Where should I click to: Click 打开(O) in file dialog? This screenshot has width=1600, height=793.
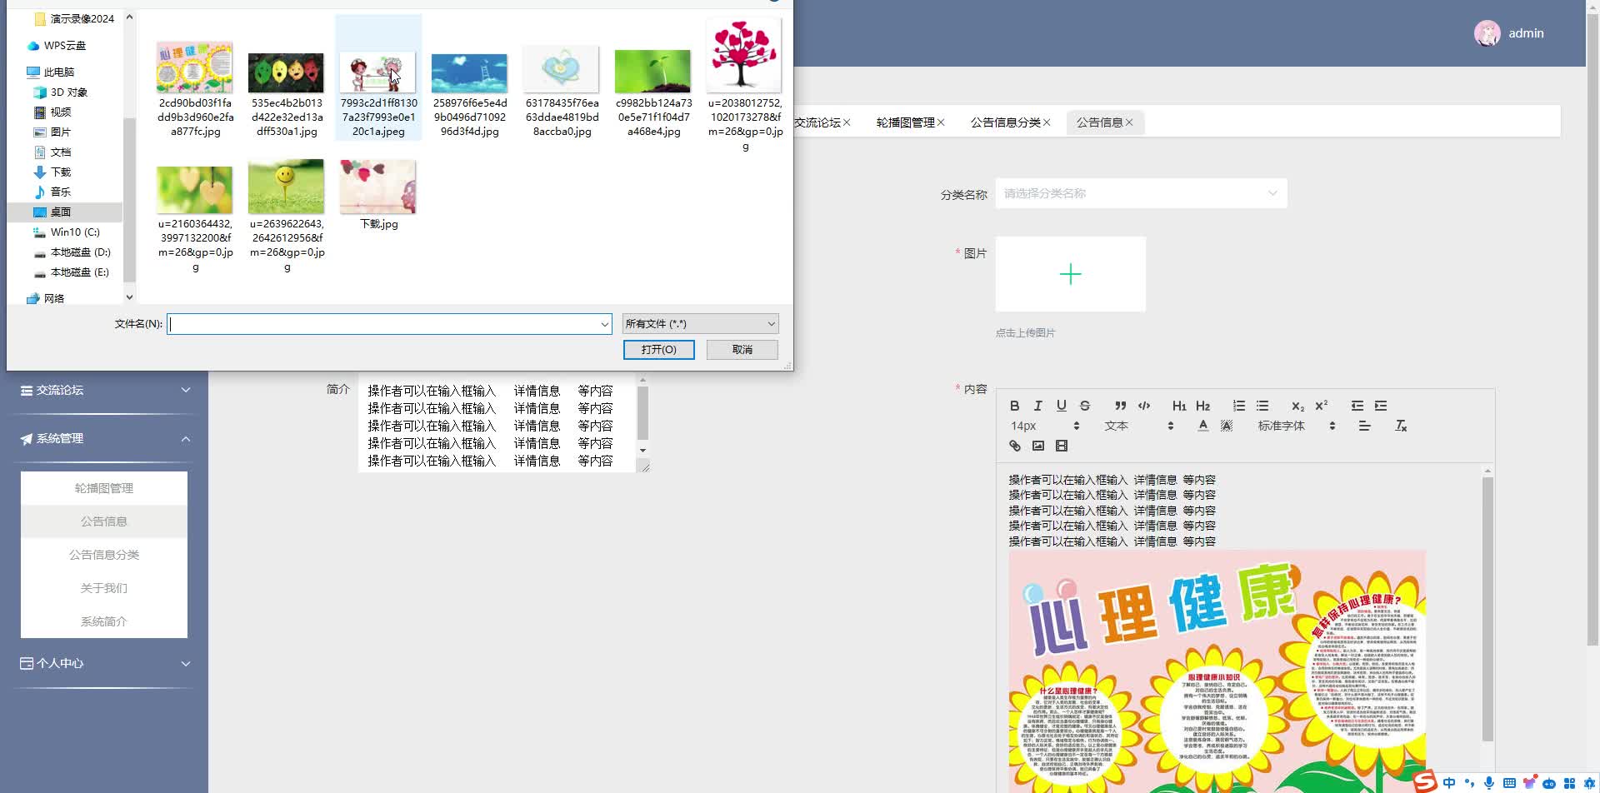[x=658, y=350]
